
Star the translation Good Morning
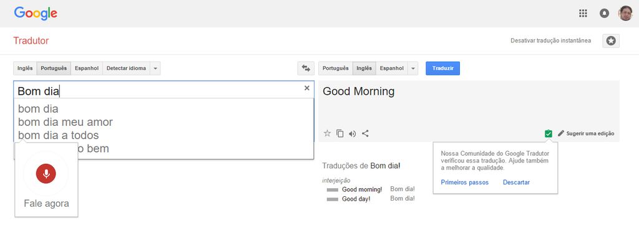(327, 133)
